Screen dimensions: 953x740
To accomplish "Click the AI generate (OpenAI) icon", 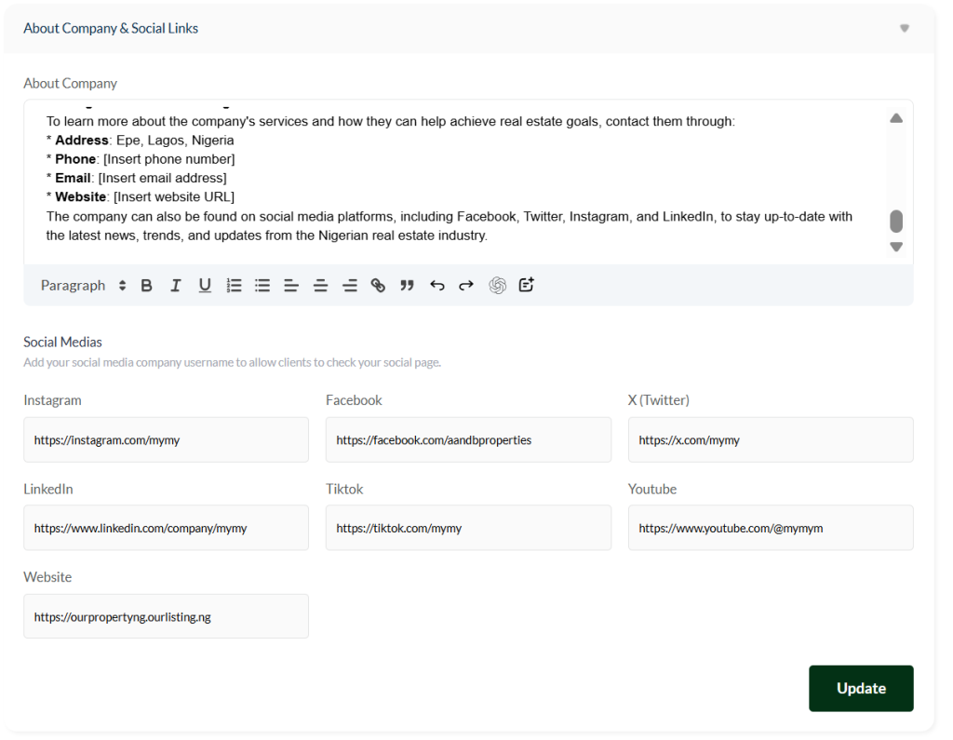I will click(497, 286).
